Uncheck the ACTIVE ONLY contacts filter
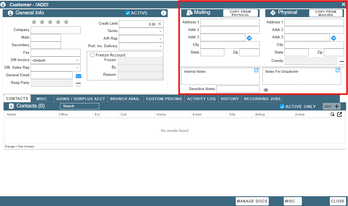This screenshot has width=348, height=206. (282, 107)
